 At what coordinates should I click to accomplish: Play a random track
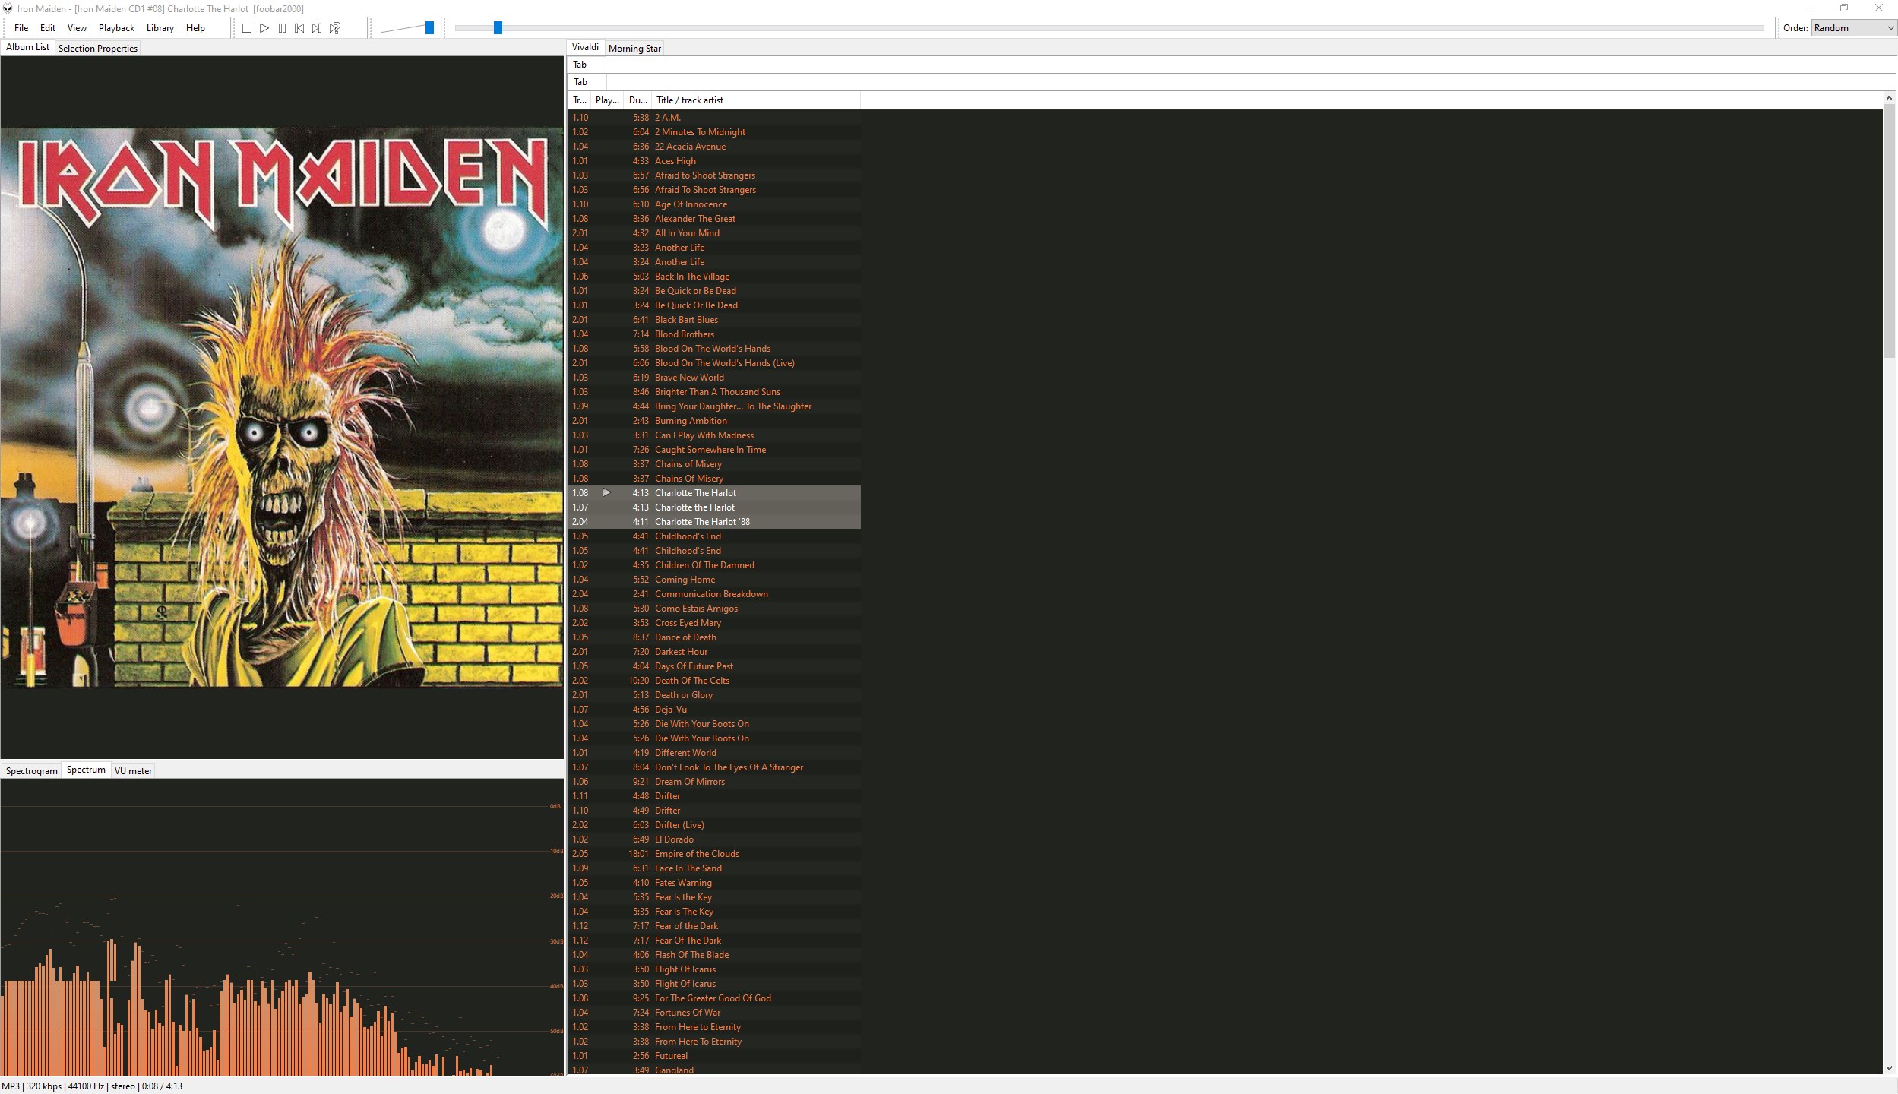(334, 28)
